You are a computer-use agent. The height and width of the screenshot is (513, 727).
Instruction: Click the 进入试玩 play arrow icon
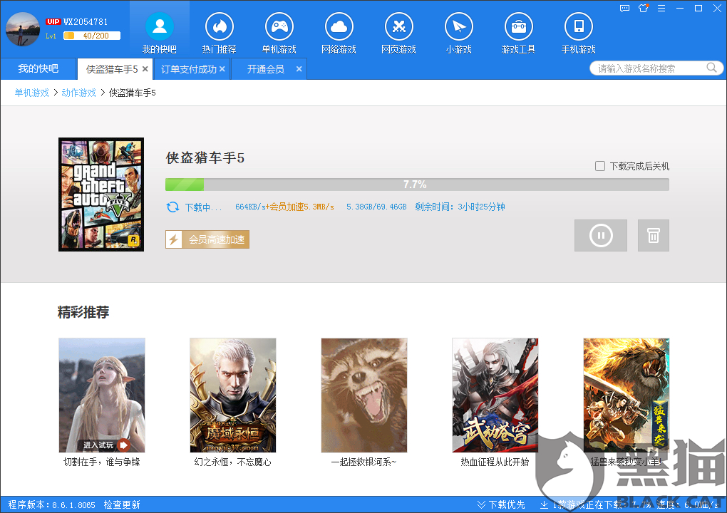pos(123,445)
